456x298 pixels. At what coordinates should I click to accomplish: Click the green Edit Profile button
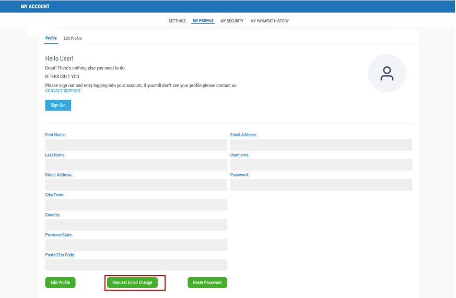[61, 282]
